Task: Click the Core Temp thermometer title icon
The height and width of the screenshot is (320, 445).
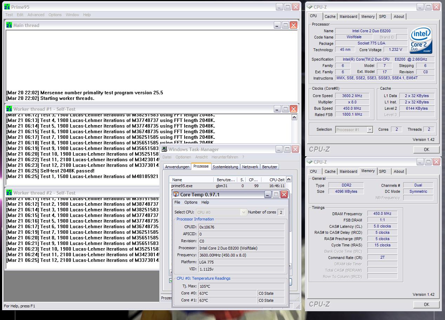Action: click(176, 195)
